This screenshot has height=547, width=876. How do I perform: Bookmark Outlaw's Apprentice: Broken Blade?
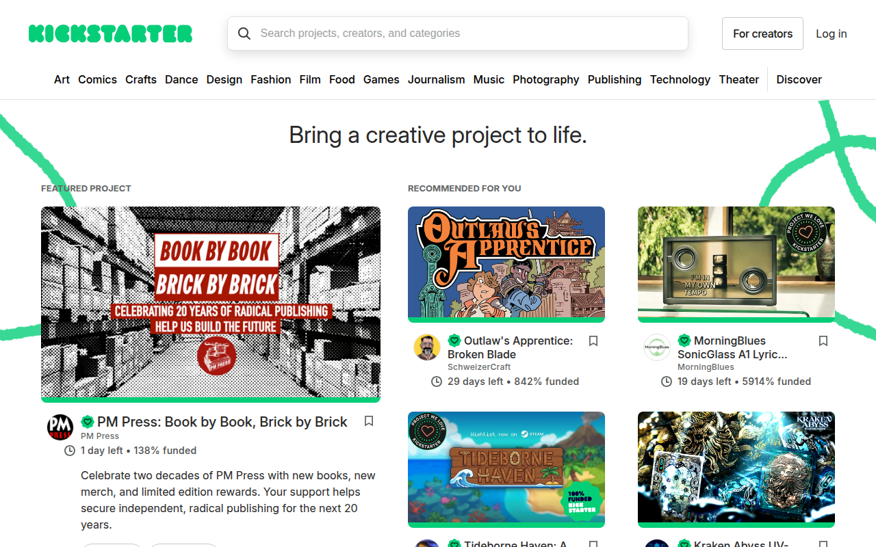tap(593, 341)
